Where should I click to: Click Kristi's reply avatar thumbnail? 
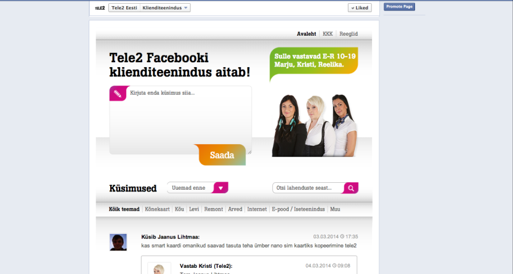159,269
